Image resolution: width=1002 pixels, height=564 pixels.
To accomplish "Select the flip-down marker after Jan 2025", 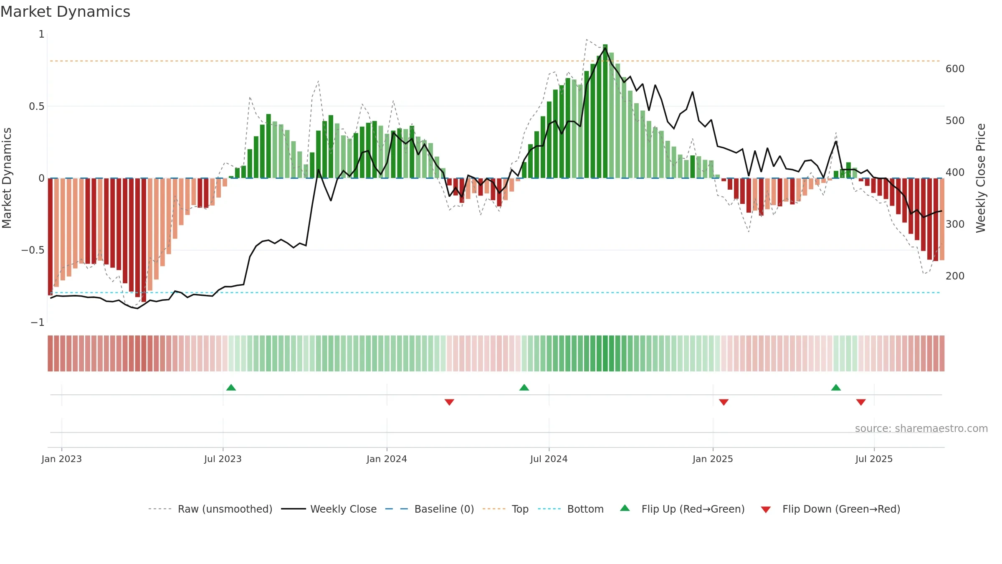I will (724, 402).
